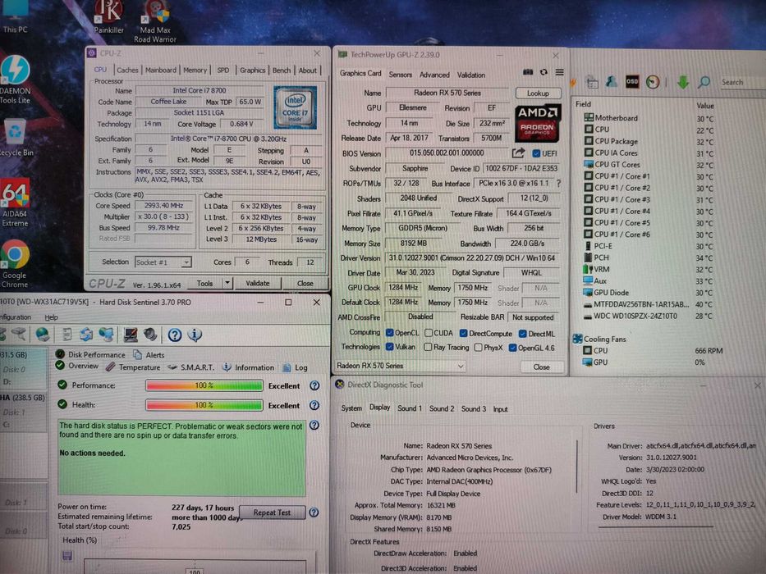Click the Performance 100% progress bar
The image size is (766, 574).
[x=204, y=385]
